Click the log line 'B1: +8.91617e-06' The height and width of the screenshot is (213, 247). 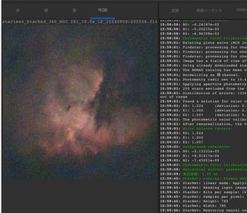point(190,156)
